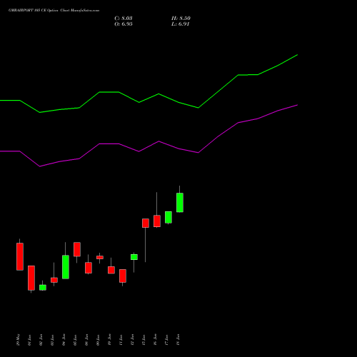Click the open value O: 6.95
Screen dimensions: 357x357
(x=124, y=24)
